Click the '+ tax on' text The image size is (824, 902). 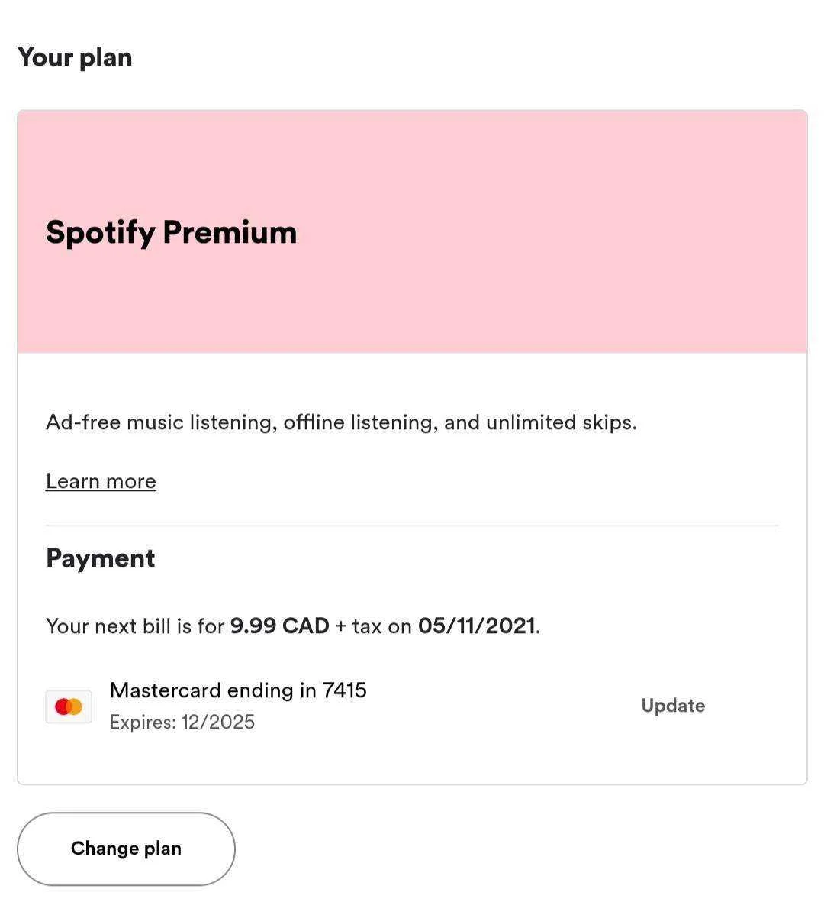374,626
